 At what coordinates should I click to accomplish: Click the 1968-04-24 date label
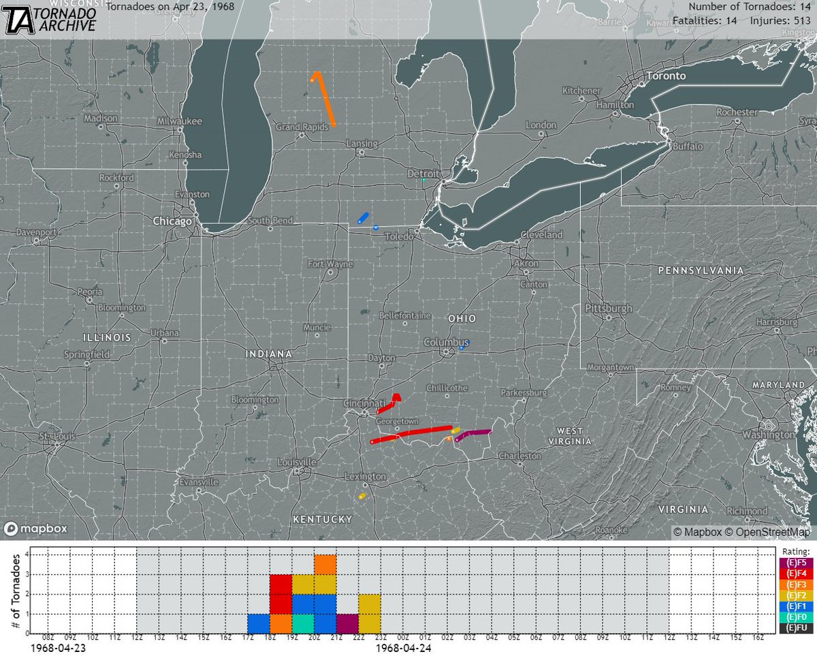(x=402, y=650)
